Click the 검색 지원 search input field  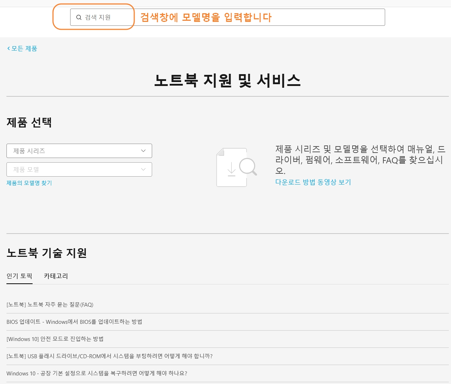click(x=227, y=17)
